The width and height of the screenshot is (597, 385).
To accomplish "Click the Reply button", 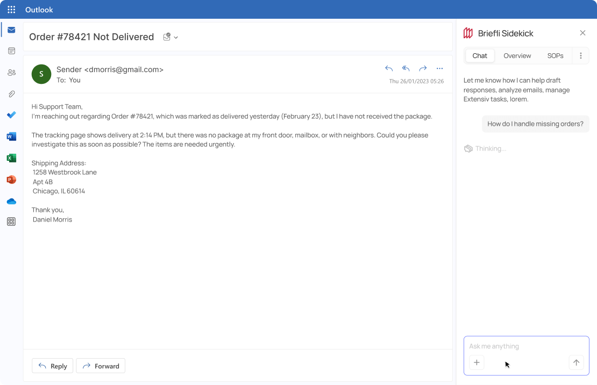I will [52, 366].
